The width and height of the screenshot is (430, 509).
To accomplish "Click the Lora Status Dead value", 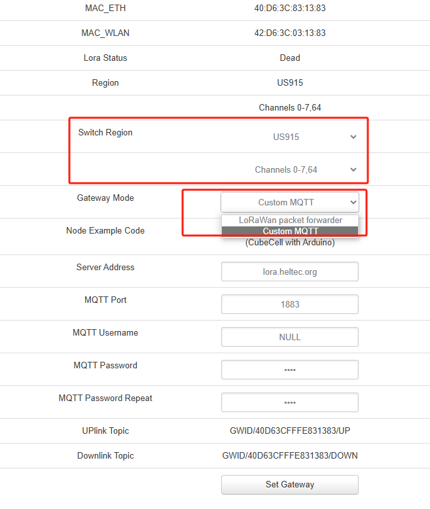I will pos(290,58).
